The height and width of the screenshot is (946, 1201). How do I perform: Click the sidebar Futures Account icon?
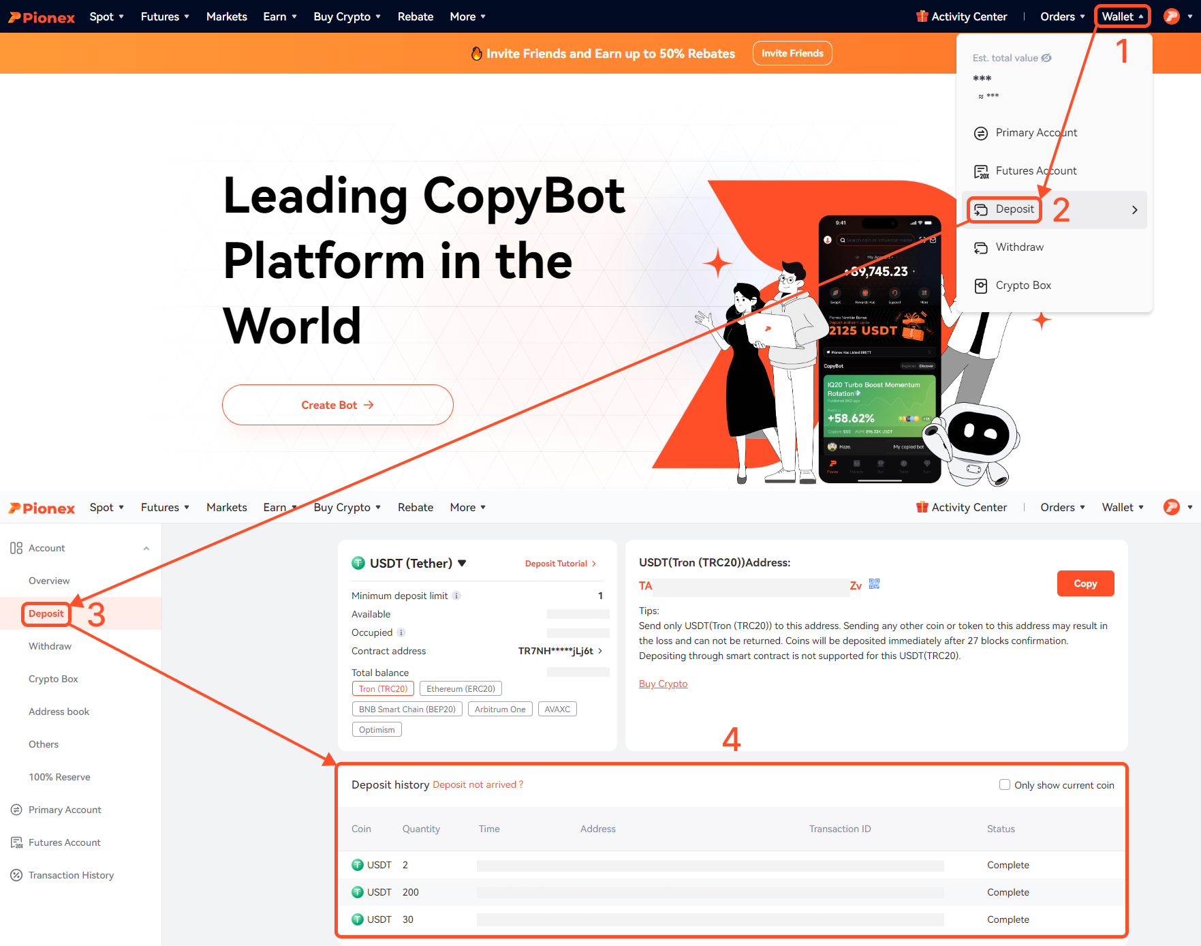[x=16, y=842]
